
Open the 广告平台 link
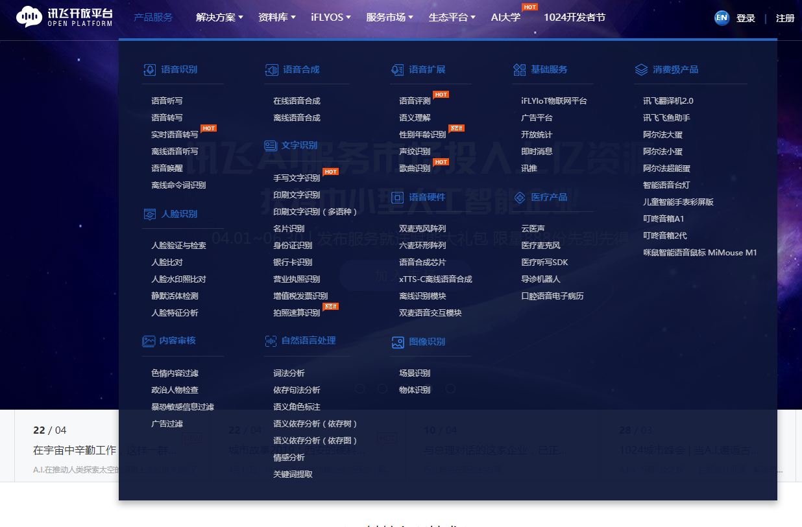[537, 118]
